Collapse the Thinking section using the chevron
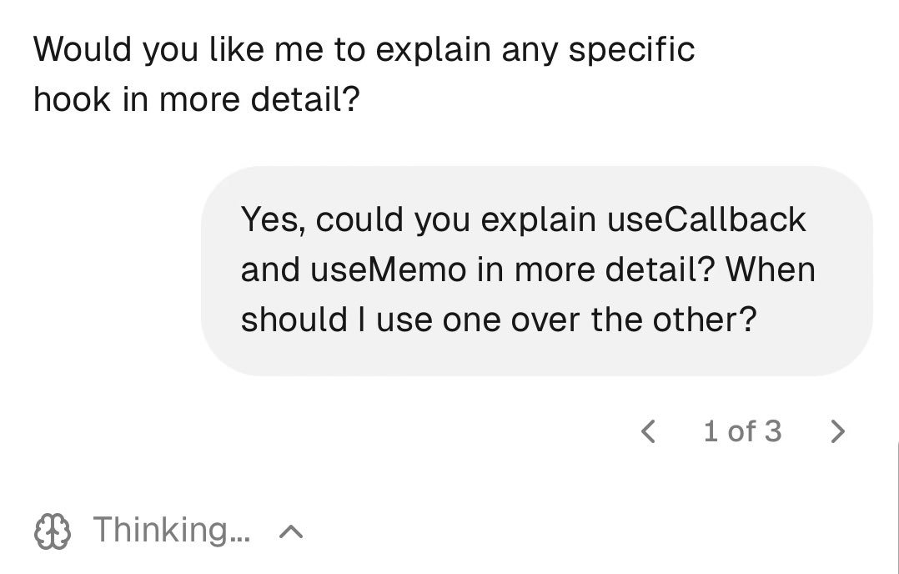 coord(291,532)
